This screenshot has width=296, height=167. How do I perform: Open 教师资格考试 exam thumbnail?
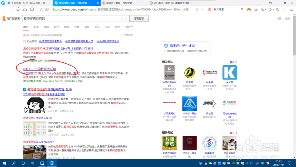click(169, 143)
